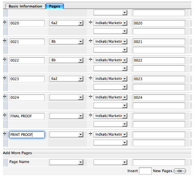This screenshot has width=195, height=177.
Task: Click the divide icon left of page 0020
Action: [x=5, y=22]
